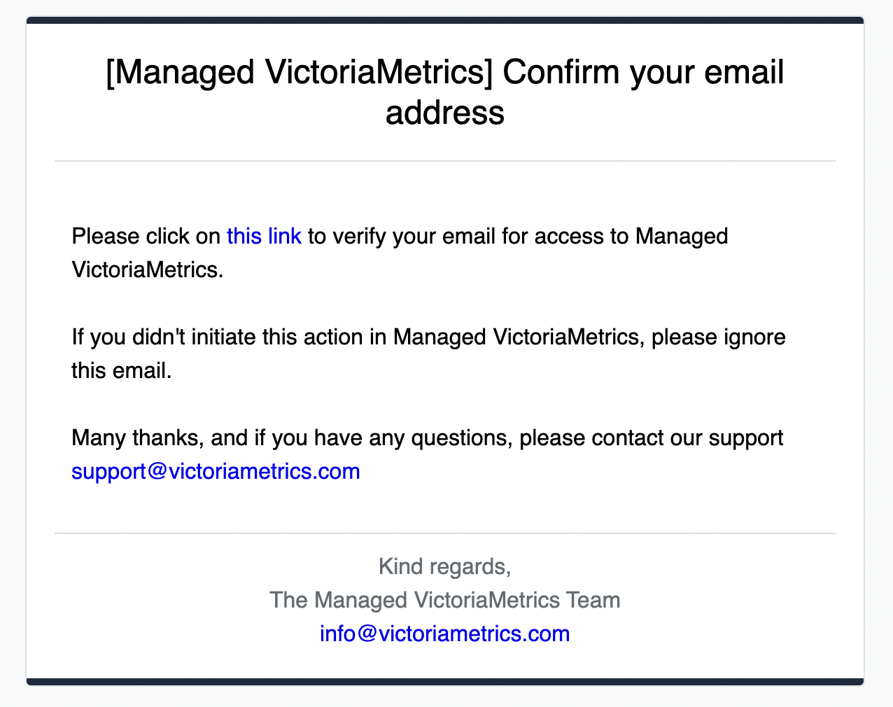Click the "Confirm your email" heading text
The width and height of the screenshot is (893, 707).
tap(643, 71)
